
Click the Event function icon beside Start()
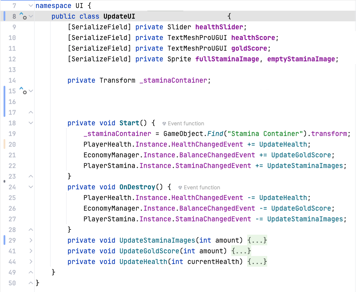(165, 123)
